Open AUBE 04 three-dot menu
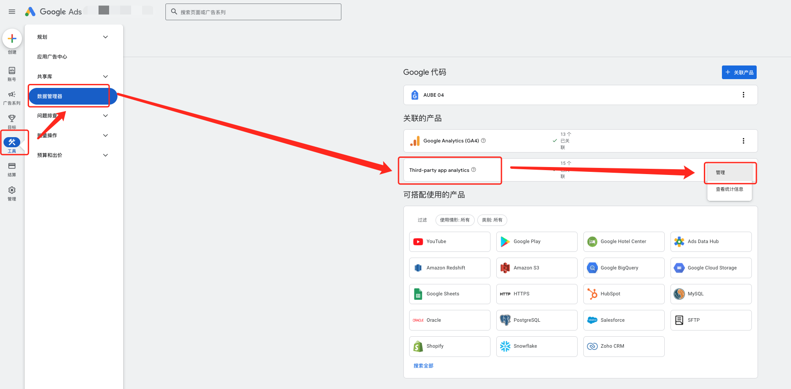 [x=743, y=95]
